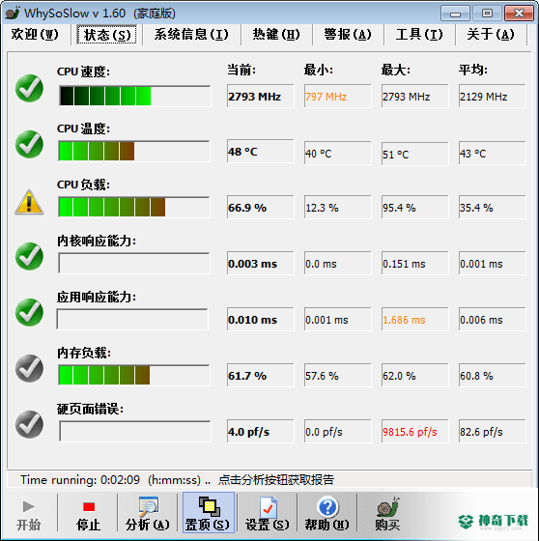Minimize the WhySoSlow window
The image size is (539, 541).
[x=455, y=14]
